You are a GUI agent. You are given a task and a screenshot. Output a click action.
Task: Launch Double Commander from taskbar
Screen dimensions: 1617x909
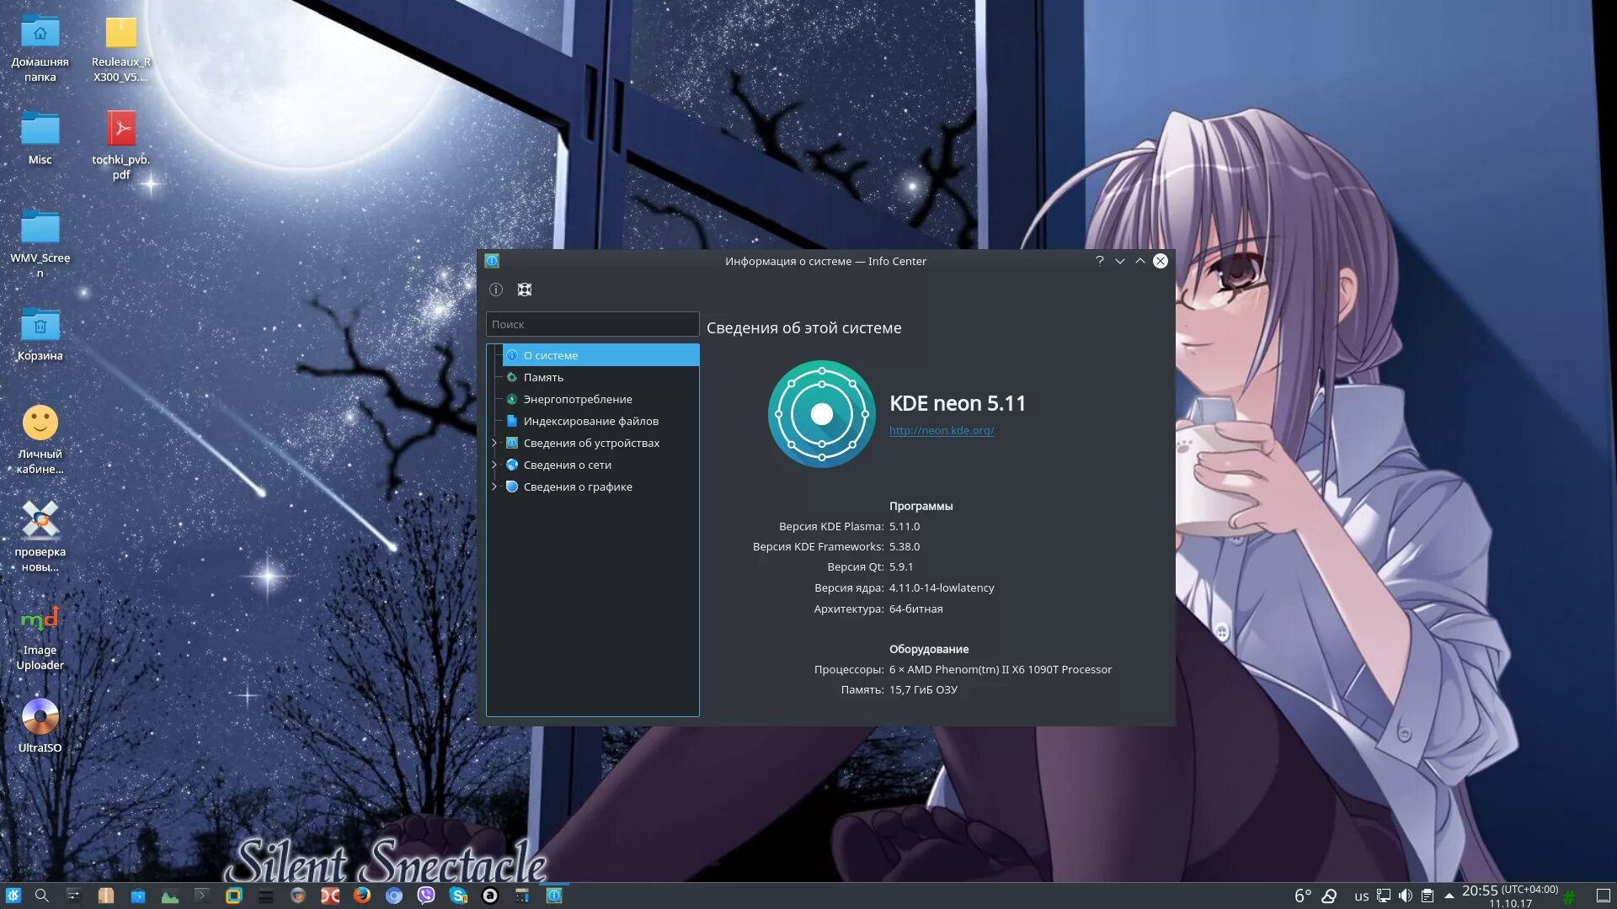329,896
